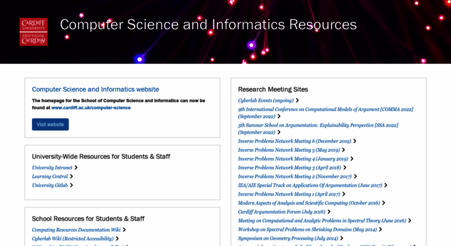Click chevron next to University Intranet
The width and height of the screenshot is (451, 246).
pyautogui.click(x=76, y=167)
